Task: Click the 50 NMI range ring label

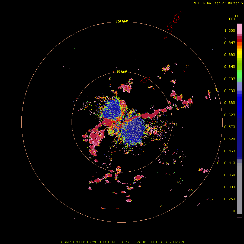Action: [122, 72]
